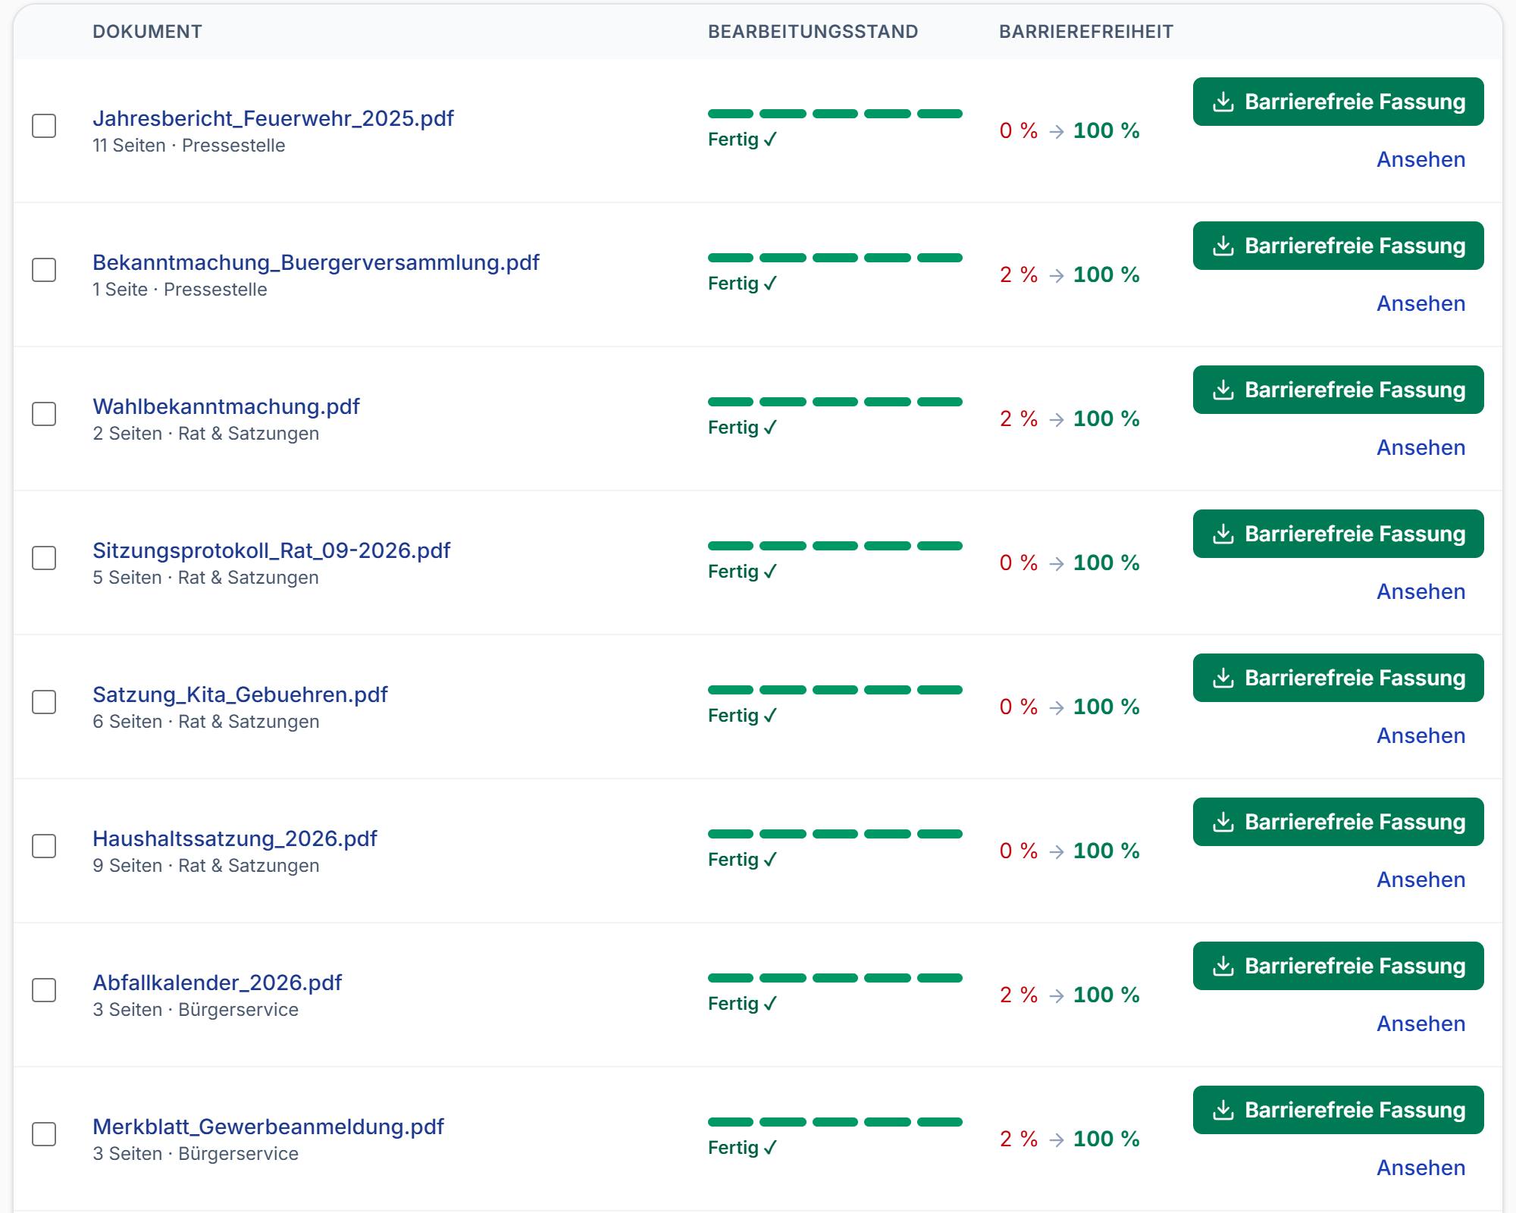Click Fertig status of Abfallkalender_2026.pdf
Screen dimensions: 1516x1213
[743, 1004]
